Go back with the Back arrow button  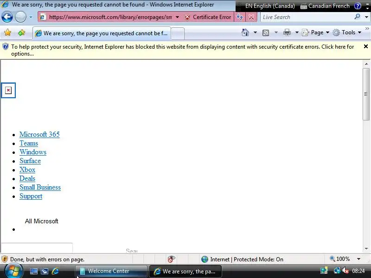[7, 17]
